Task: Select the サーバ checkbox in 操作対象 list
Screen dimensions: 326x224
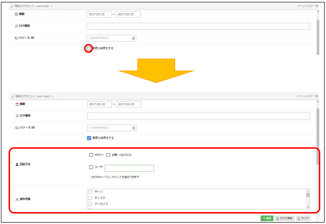Action: point(91,192)
